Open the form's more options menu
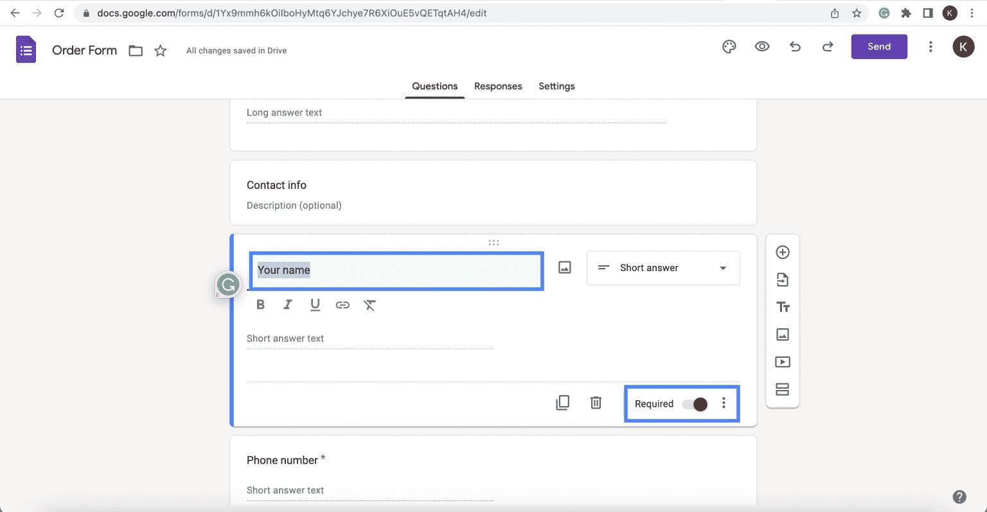This screenshot has width=987, height=512. (930, 46)
